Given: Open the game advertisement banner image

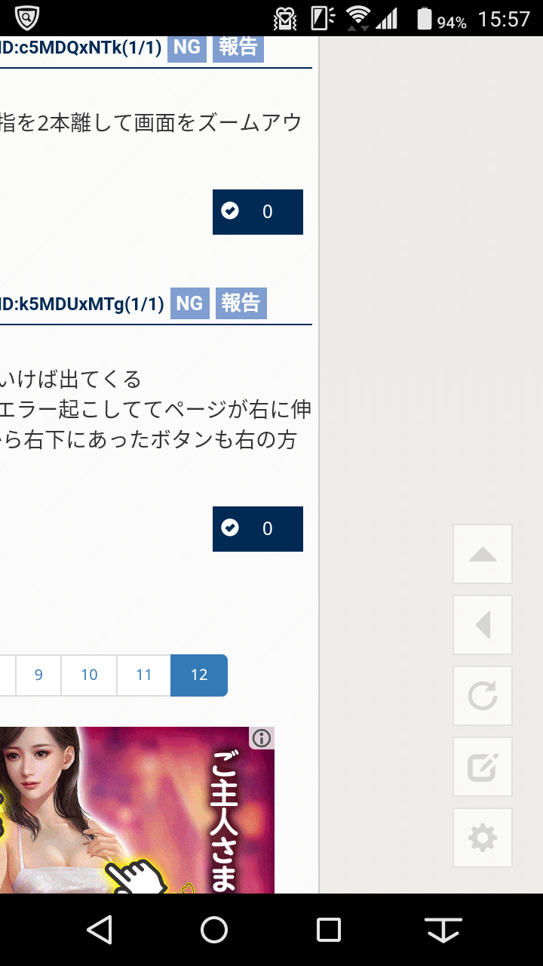Looking at the screenshot, I should 137,810.
